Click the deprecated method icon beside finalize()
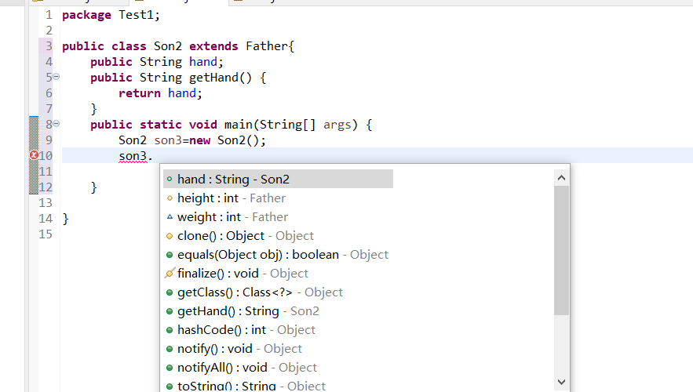 click(x=170, y=274)
